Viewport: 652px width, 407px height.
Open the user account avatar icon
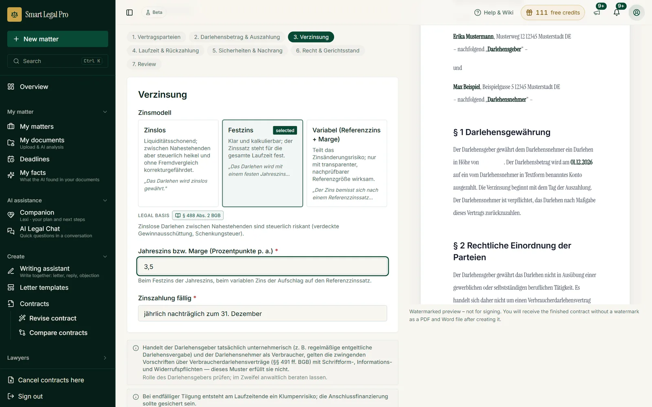[x=637, y=13]
